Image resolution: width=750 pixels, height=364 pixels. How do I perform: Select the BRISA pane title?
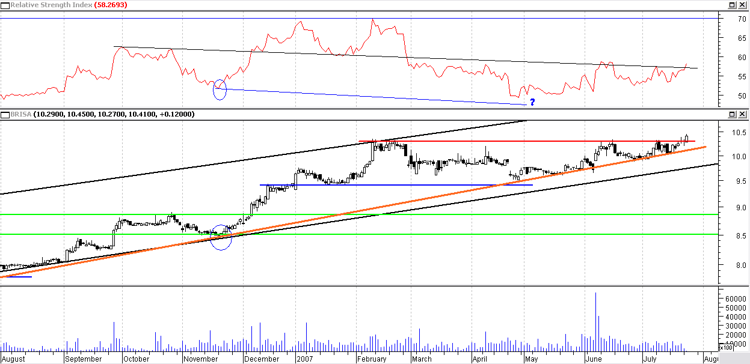coord(20,114)
